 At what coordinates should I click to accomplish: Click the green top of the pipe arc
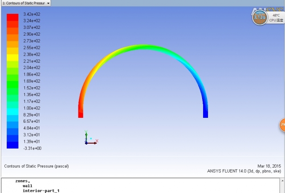pyautogui.click(x=142, y=47)
